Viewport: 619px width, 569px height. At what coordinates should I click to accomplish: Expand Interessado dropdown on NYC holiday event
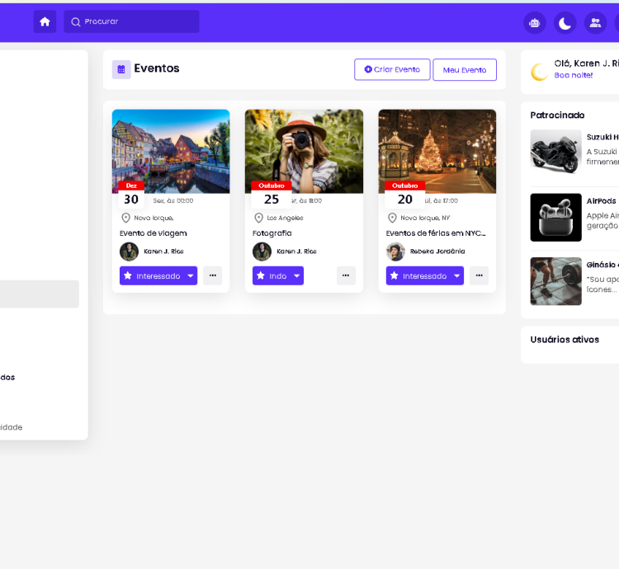pyautogui.click(x=456, y=276)
